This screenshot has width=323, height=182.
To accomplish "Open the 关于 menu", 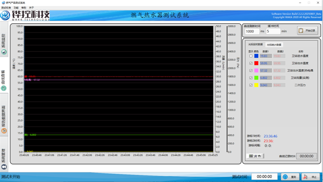I will 31,8.
